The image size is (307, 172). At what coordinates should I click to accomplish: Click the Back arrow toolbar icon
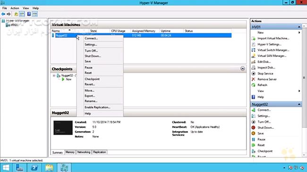pos(3,14)
